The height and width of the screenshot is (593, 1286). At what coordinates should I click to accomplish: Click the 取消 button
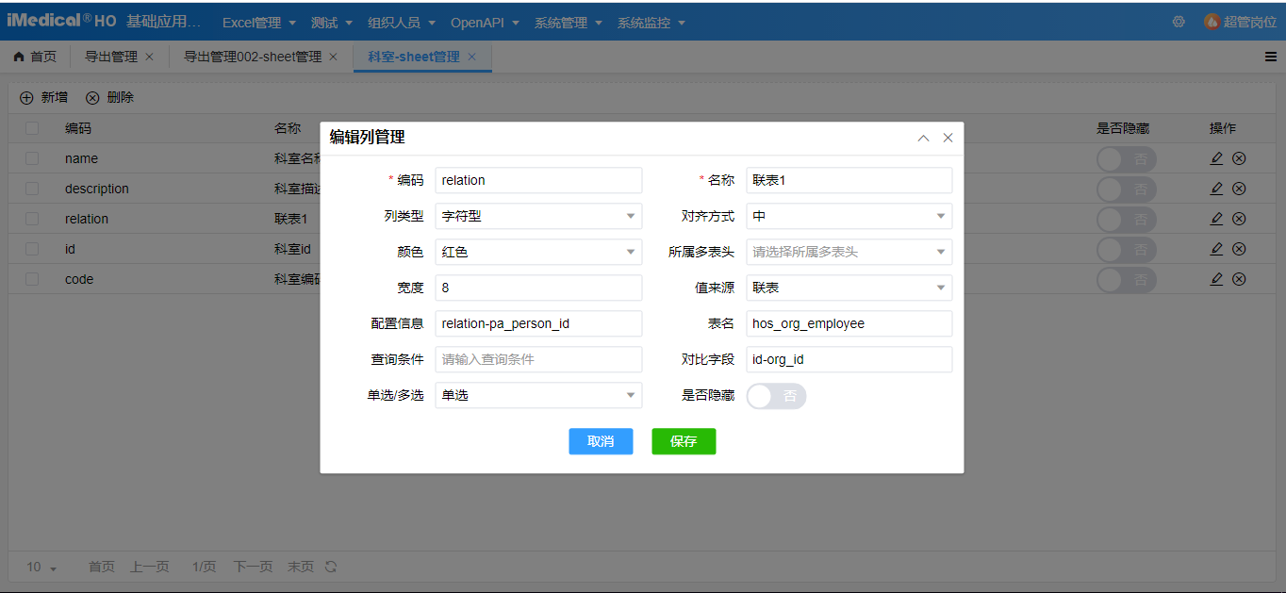601,441
